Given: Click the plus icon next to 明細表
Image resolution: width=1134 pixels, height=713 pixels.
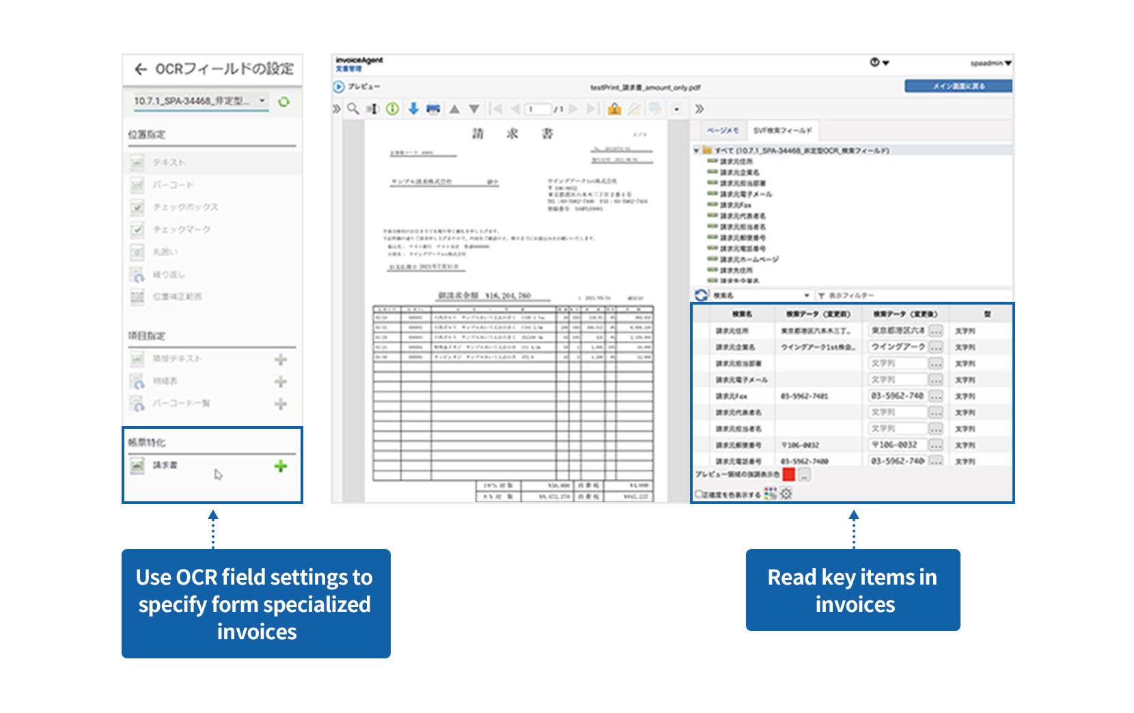Looking at the screenshot, I should pos(280,381).
